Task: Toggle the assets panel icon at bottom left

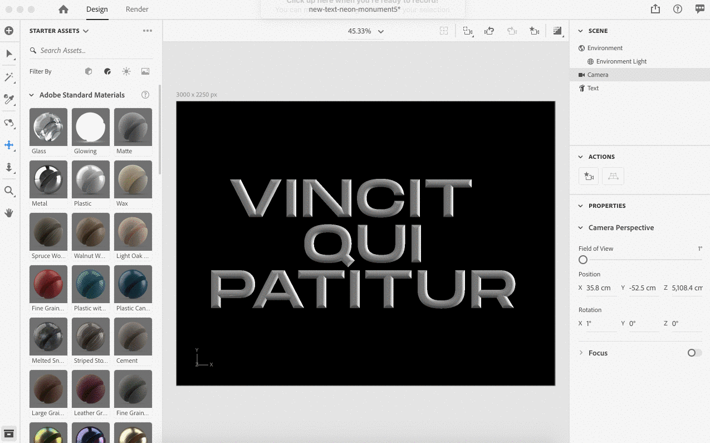Action: coord(9,433)
